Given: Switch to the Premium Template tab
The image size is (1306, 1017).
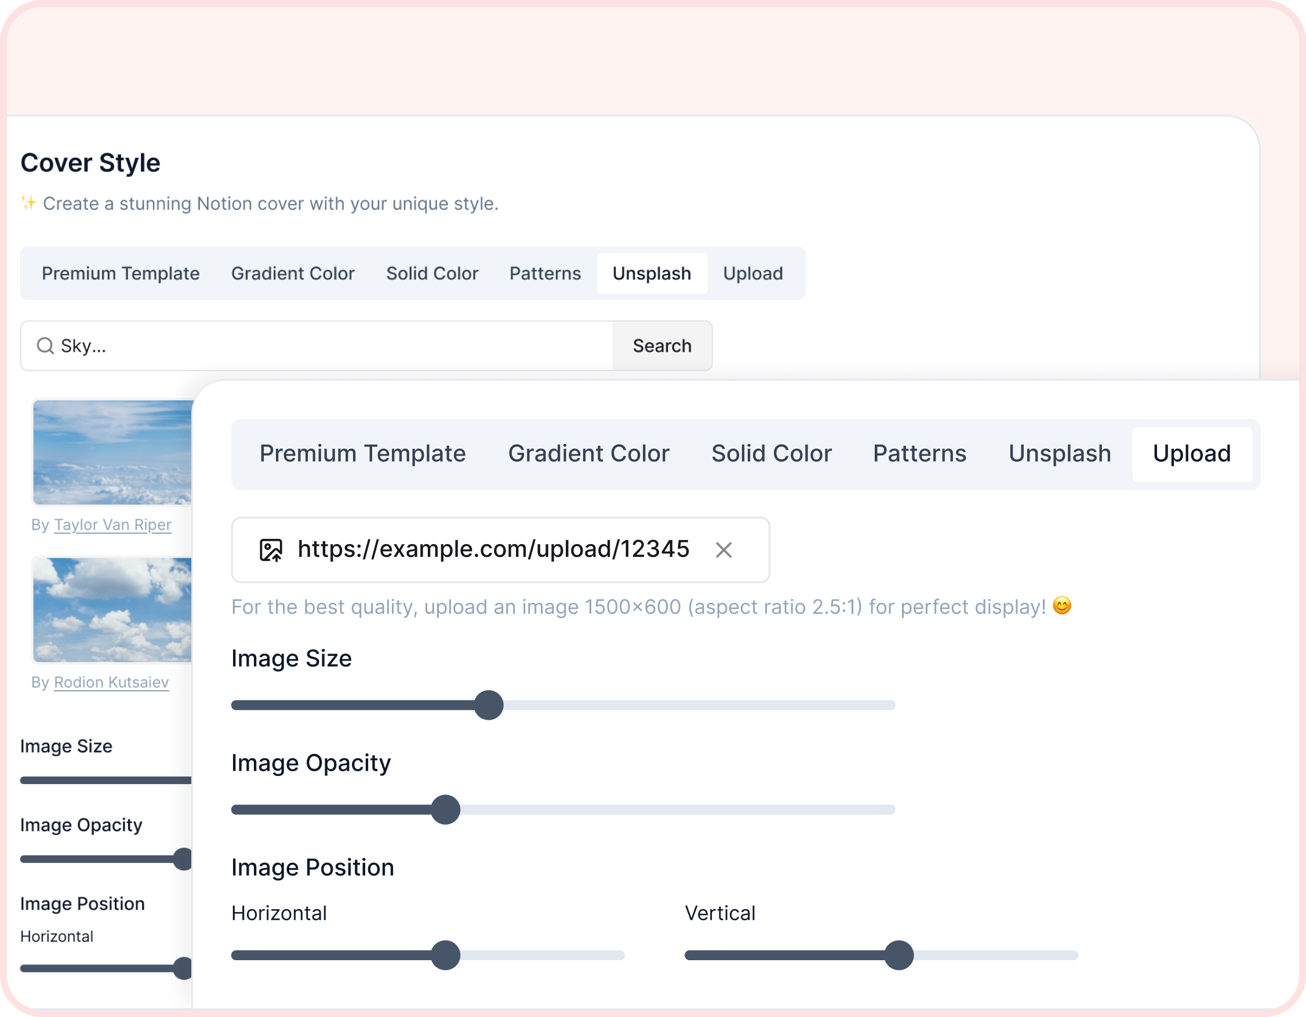Looking at the screenshot, I should pyautogui.click(x=363, y=453).
